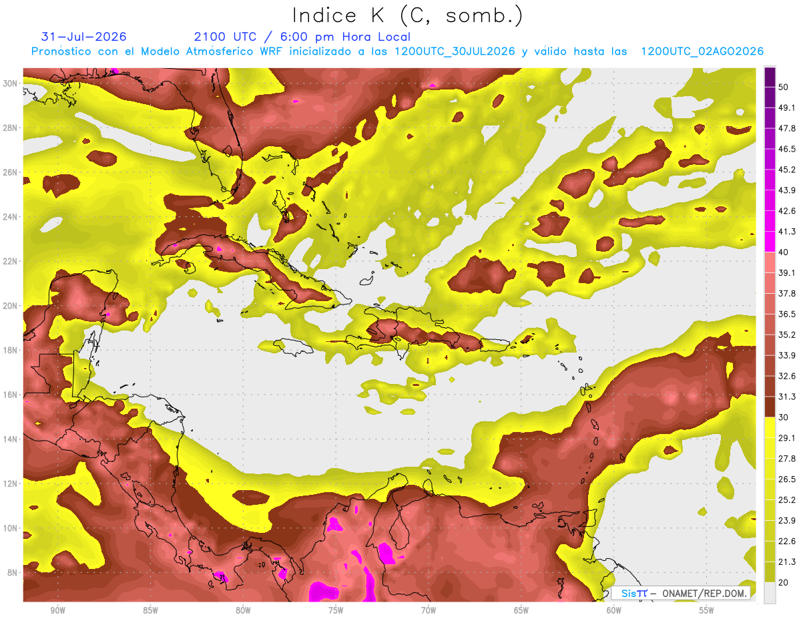
Task: Click the "24N" latitude label
Action: [10, 217]
